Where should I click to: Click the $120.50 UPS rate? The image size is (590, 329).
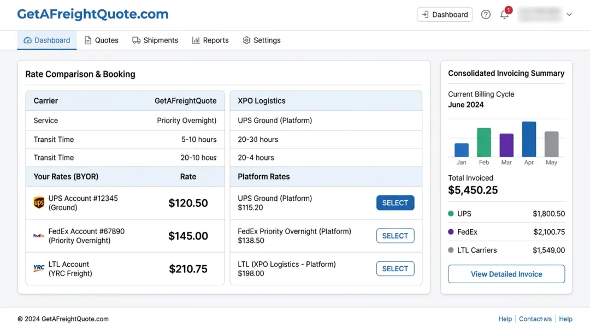(188, 203)
